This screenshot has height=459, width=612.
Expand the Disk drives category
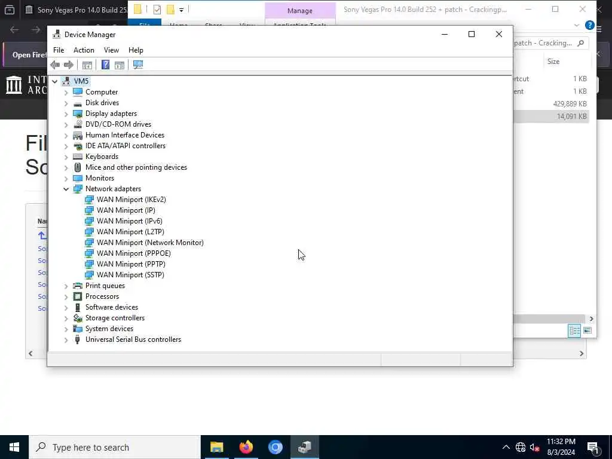[66, 103]
